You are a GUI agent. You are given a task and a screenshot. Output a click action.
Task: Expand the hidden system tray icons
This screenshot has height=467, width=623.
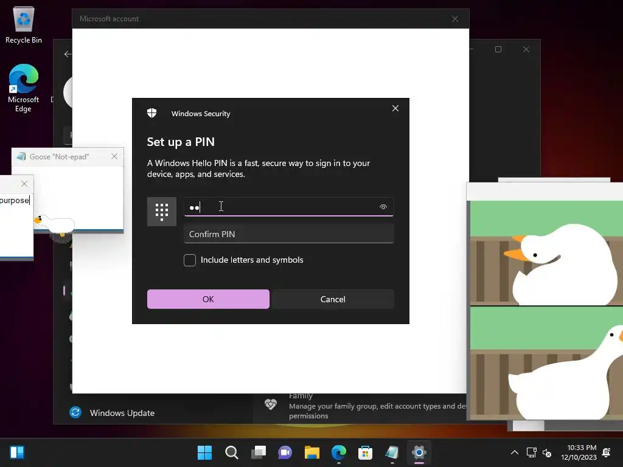point(515,452)
